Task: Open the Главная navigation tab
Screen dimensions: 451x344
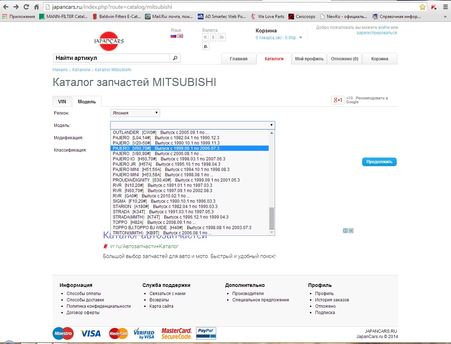Action: click(239, 59)
